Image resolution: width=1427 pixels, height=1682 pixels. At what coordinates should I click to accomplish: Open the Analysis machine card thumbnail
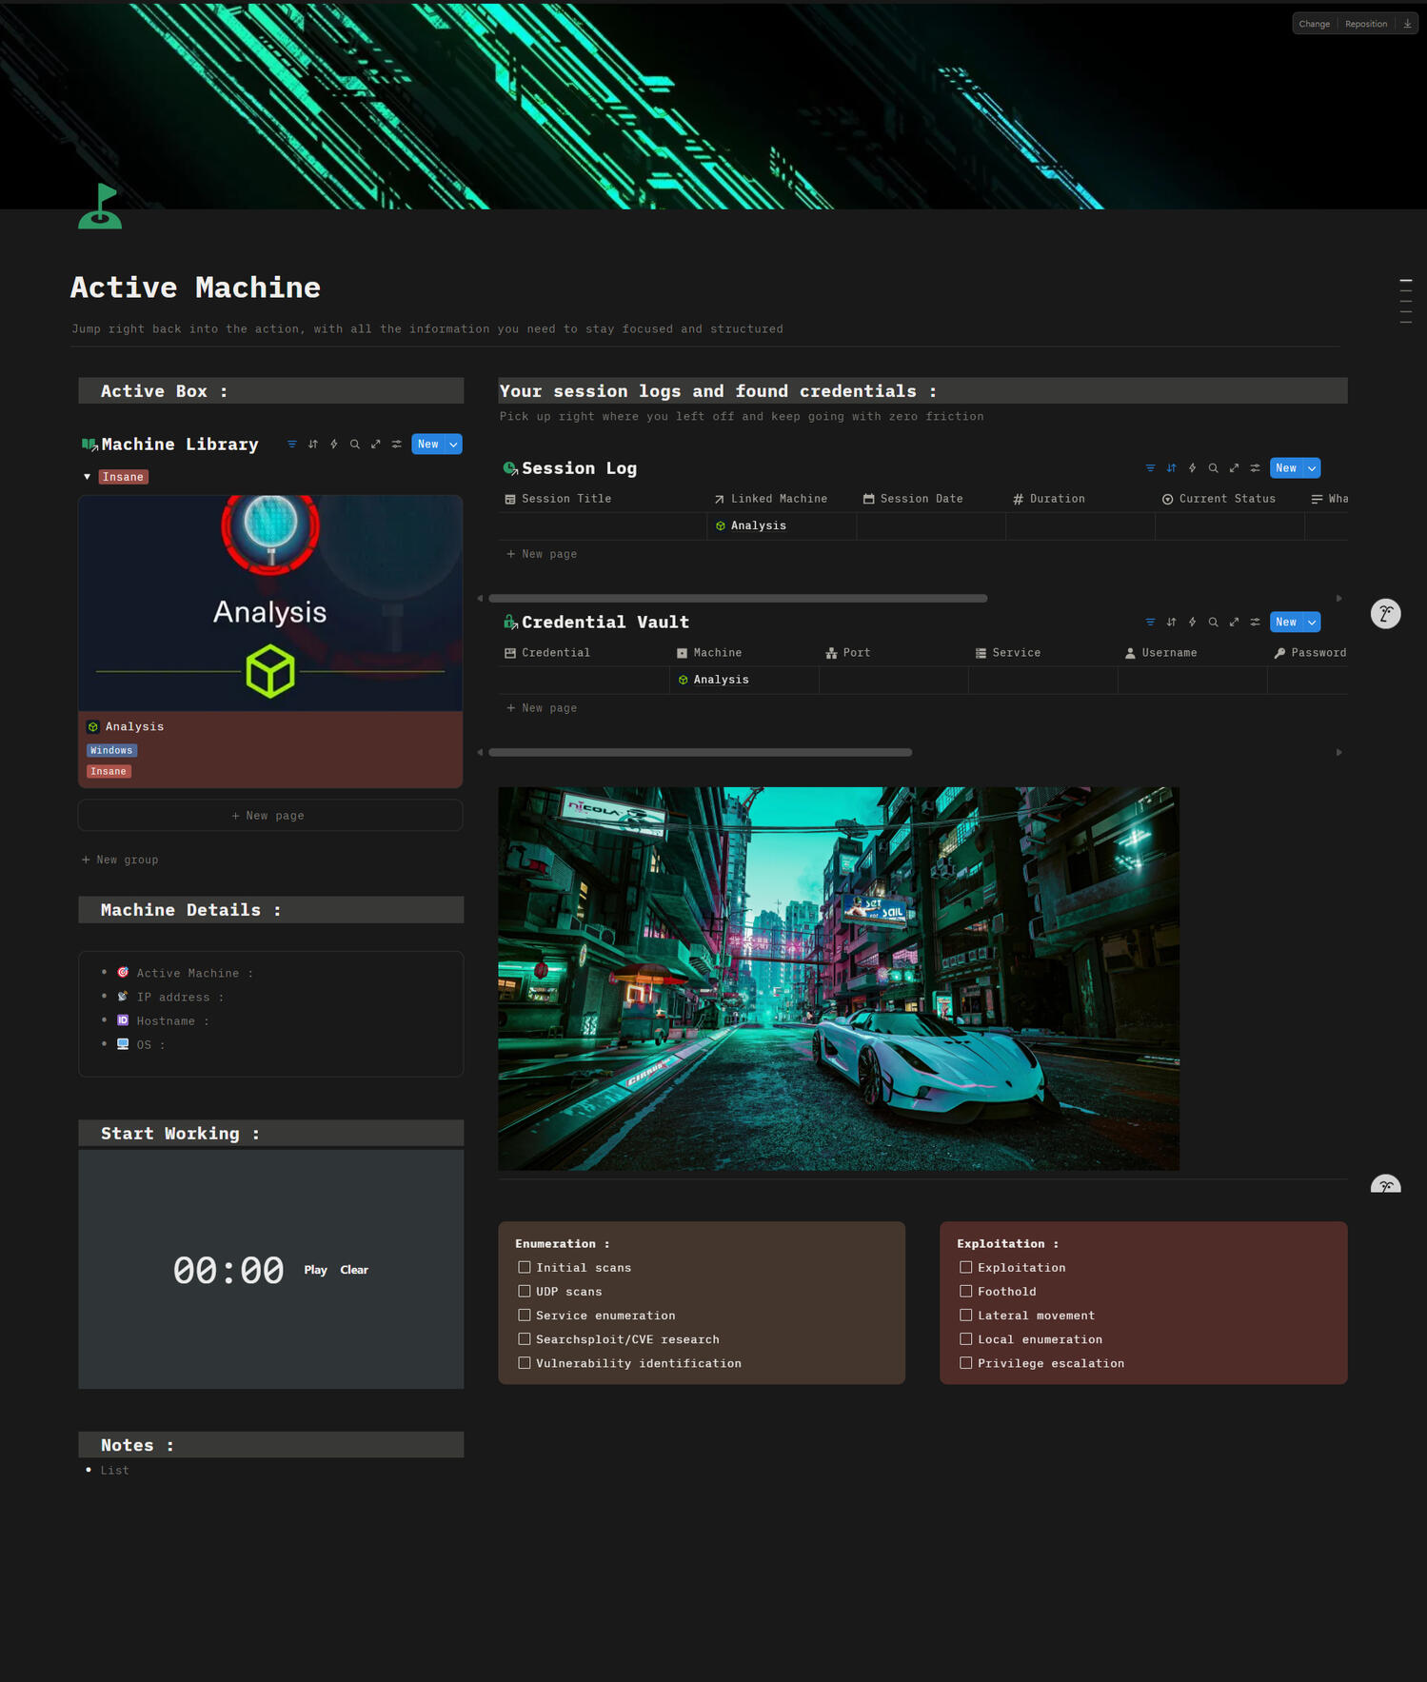(270, 603)
